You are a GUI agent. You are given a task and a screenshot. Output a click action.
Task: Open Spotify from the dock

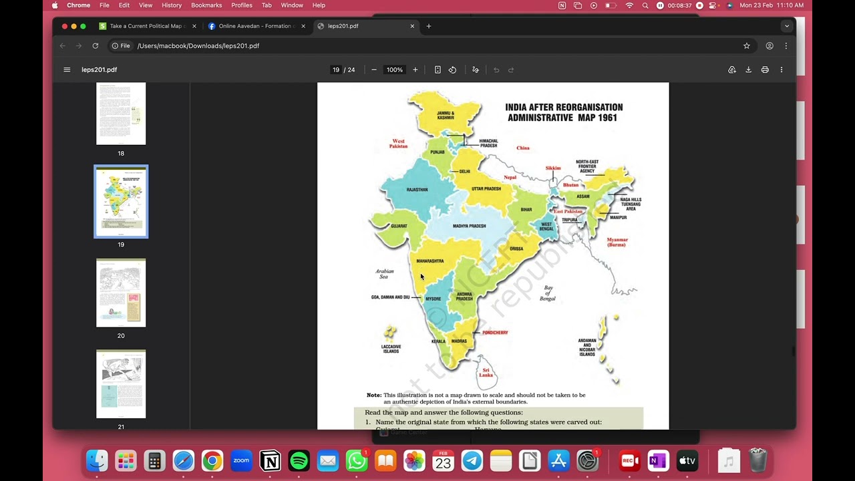[x=299, y=461]
